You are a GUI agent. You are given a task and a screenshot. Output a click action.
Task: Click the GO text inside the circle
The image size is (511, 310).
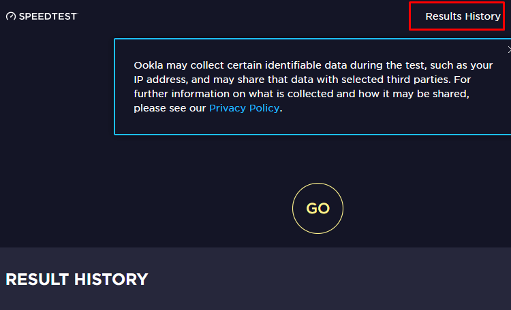[x=318, y=208]
